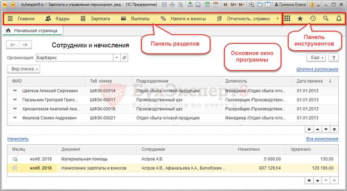
Task: Open the function menu grid icon
Action: 287,18
